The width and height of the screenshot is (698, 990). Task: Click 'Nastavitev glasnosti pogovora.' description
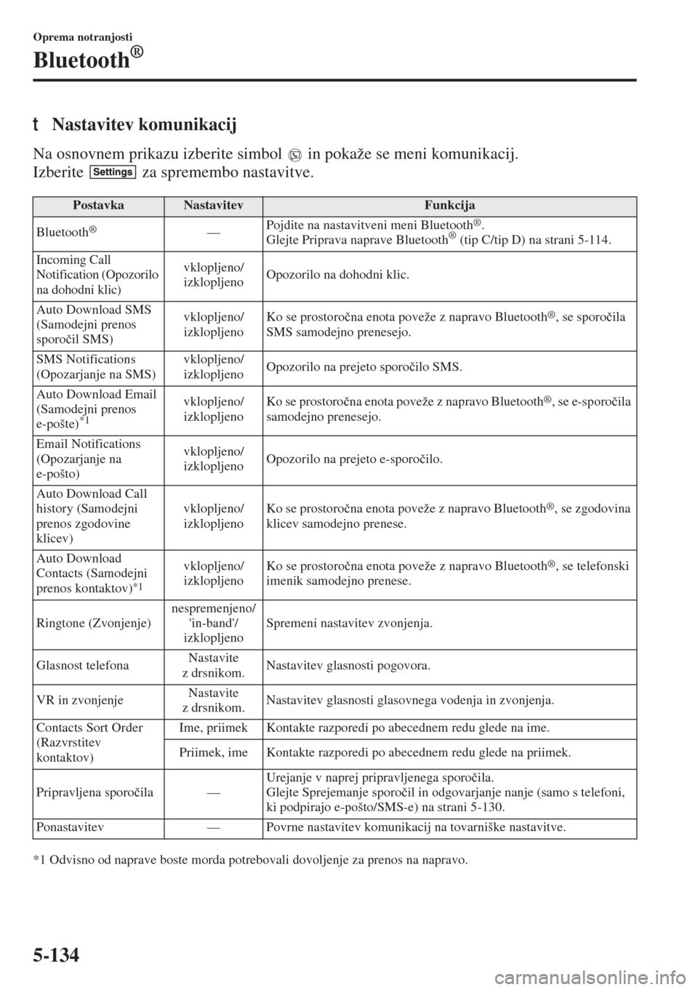tap(348, 666)
